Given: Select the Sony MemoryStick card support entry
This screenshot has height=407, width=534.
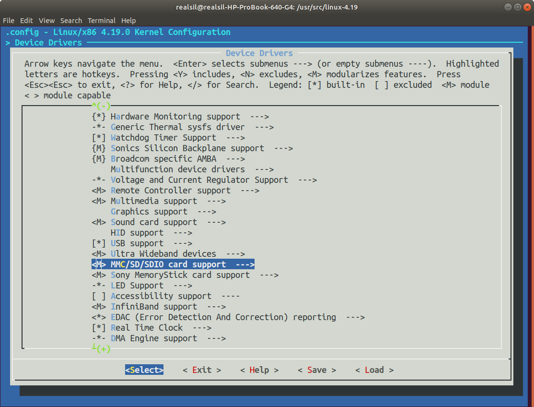Looking at the screenshot, I should [180, 275].
